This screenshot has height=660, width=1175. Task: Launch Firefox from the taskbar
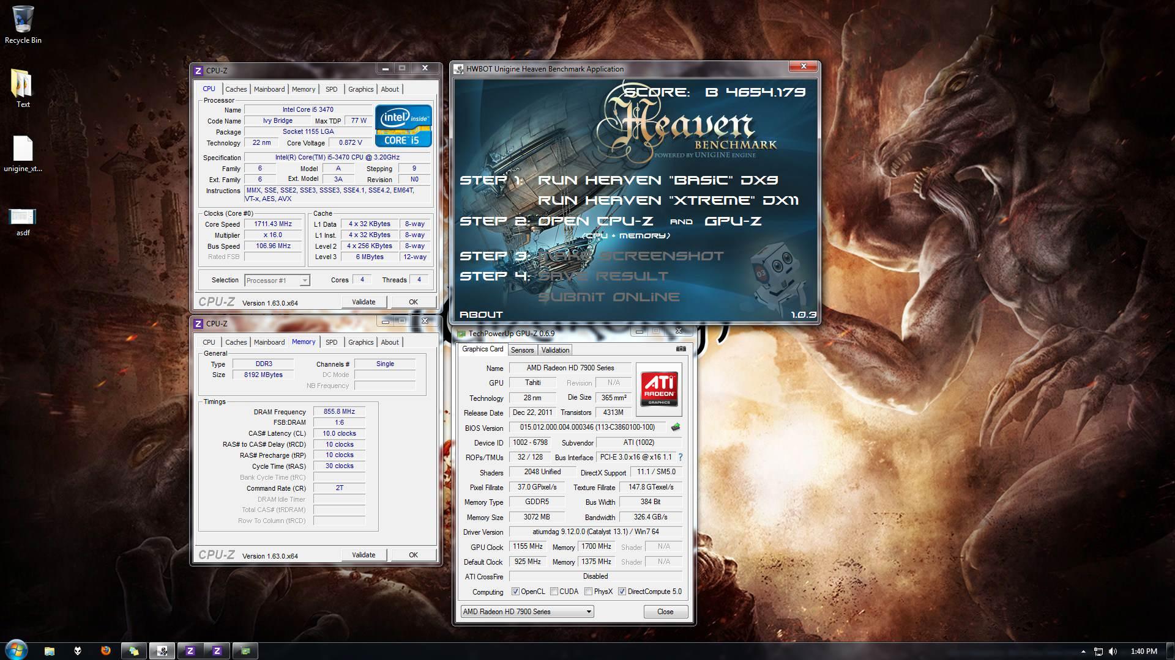106,651
